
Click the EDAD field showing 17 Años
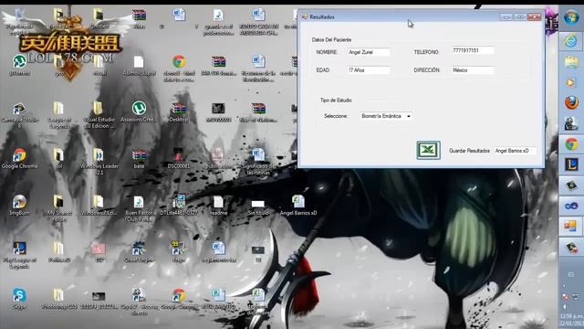369,70
